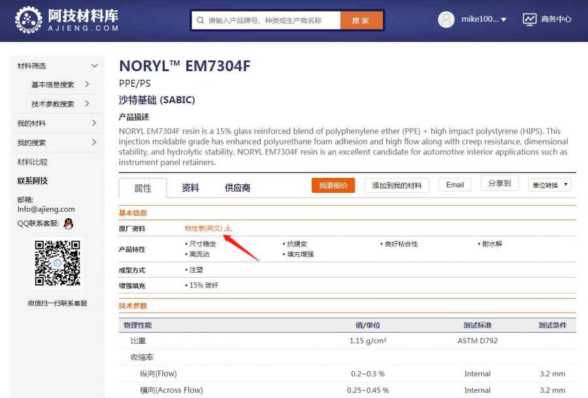Click the 比重 row label

138,340
